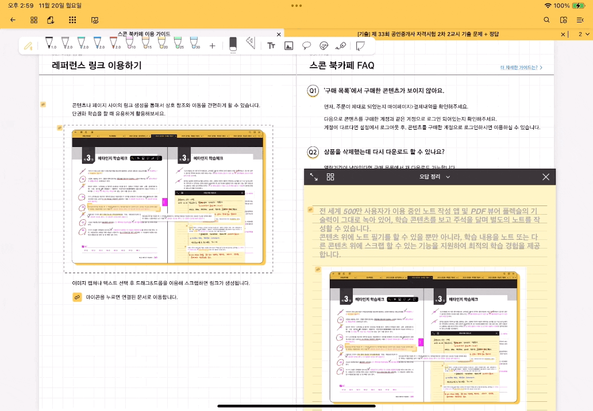The image size is (593, 411).
Task: Tap the 전 세계 500만 사용자가 note text
Action: coord(430,232)
